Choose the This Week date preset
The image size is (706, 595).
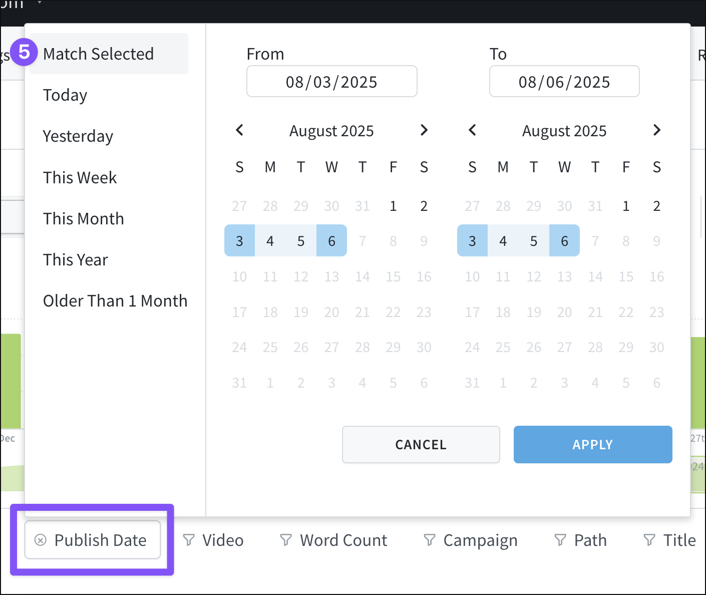point(80,177)
